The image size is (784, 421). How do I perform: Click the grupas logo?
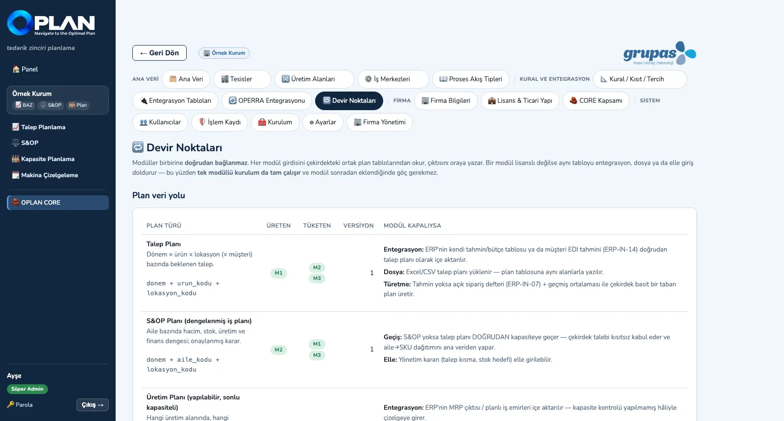pyautogui.click(x=660, y=53)
